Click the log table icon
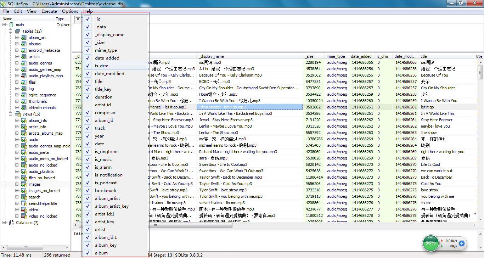This screenshot has width=484, height=258. click(24, 89)
